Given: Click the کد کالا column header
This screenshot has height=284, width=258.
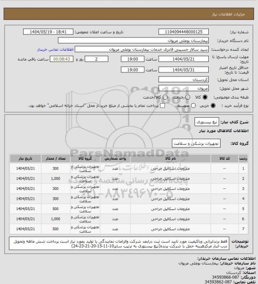Looking at the screenshot, I should [x=225, y=158].
